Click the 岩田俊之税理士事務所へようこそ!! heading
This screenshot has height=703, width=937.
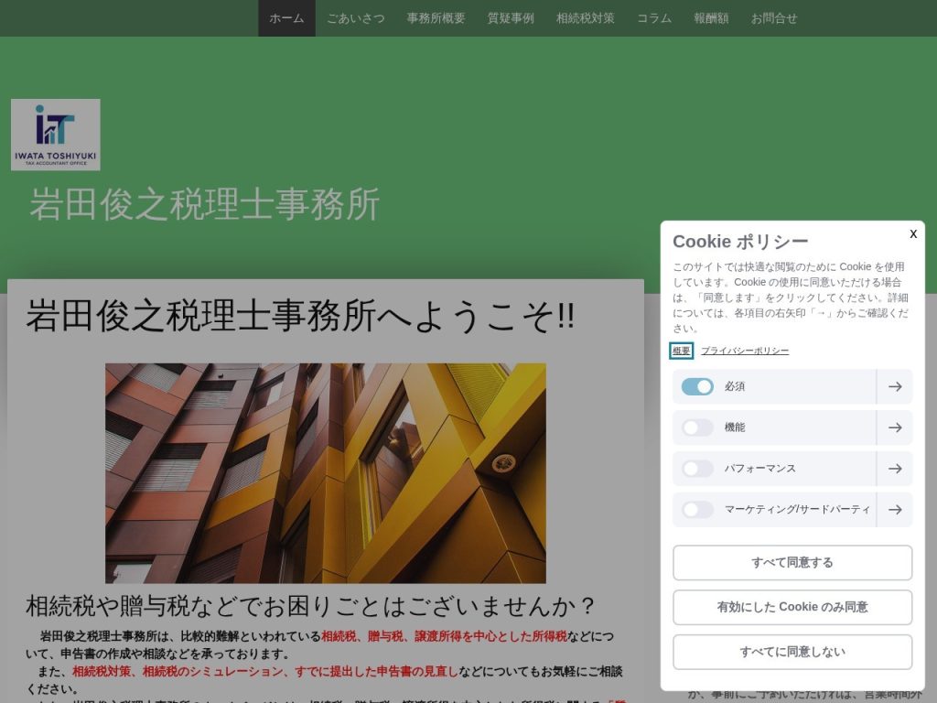click(x=300, y=316)
